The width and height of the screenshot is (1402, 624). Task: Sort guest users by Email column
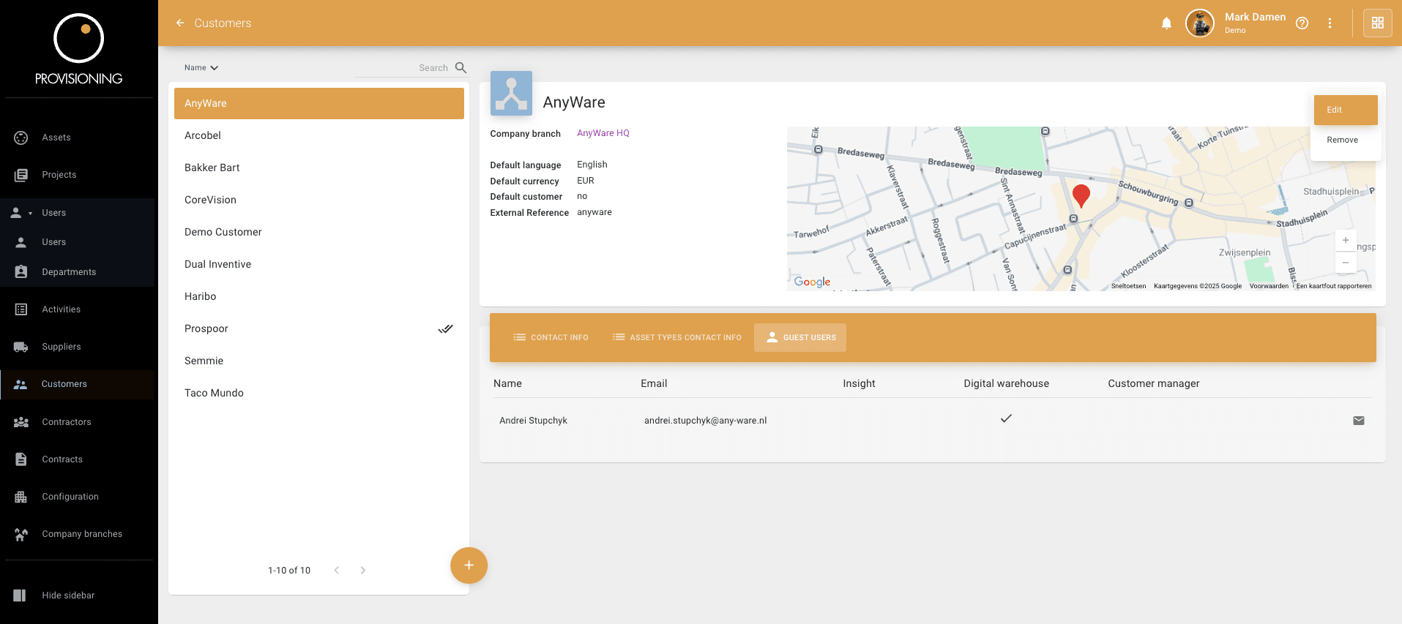pos(654,383)
